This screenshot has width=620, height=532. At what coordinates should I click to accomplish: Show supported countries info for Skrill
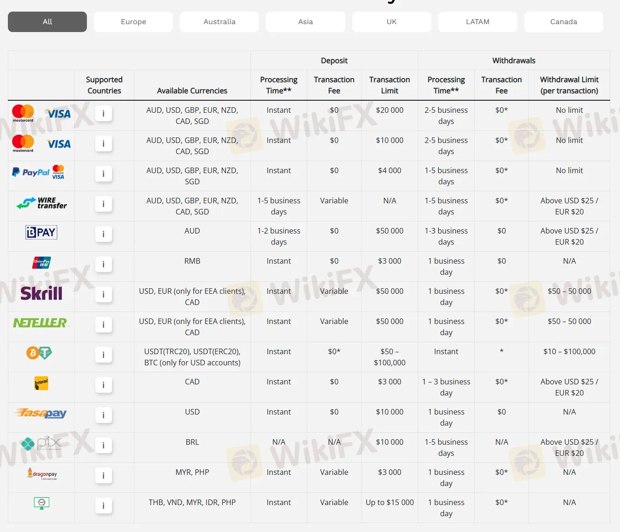click(104, 294)
